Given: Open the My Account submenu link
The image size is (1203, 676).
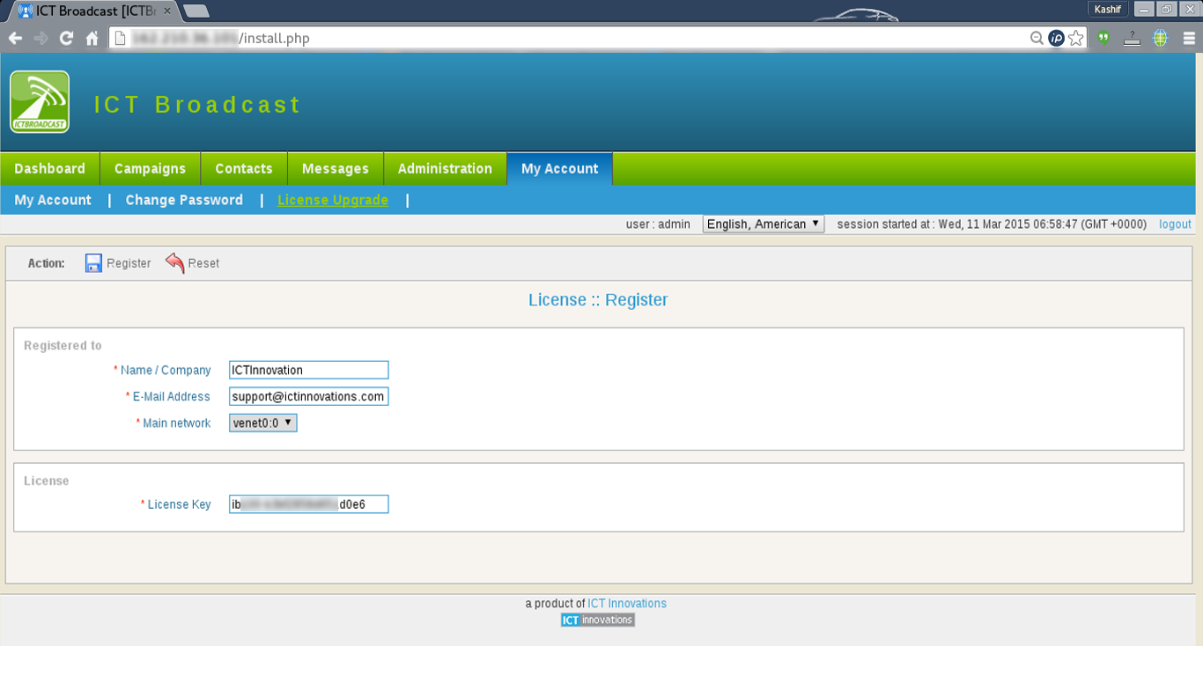Looking at the screenshot, I should tap(53, 200).
